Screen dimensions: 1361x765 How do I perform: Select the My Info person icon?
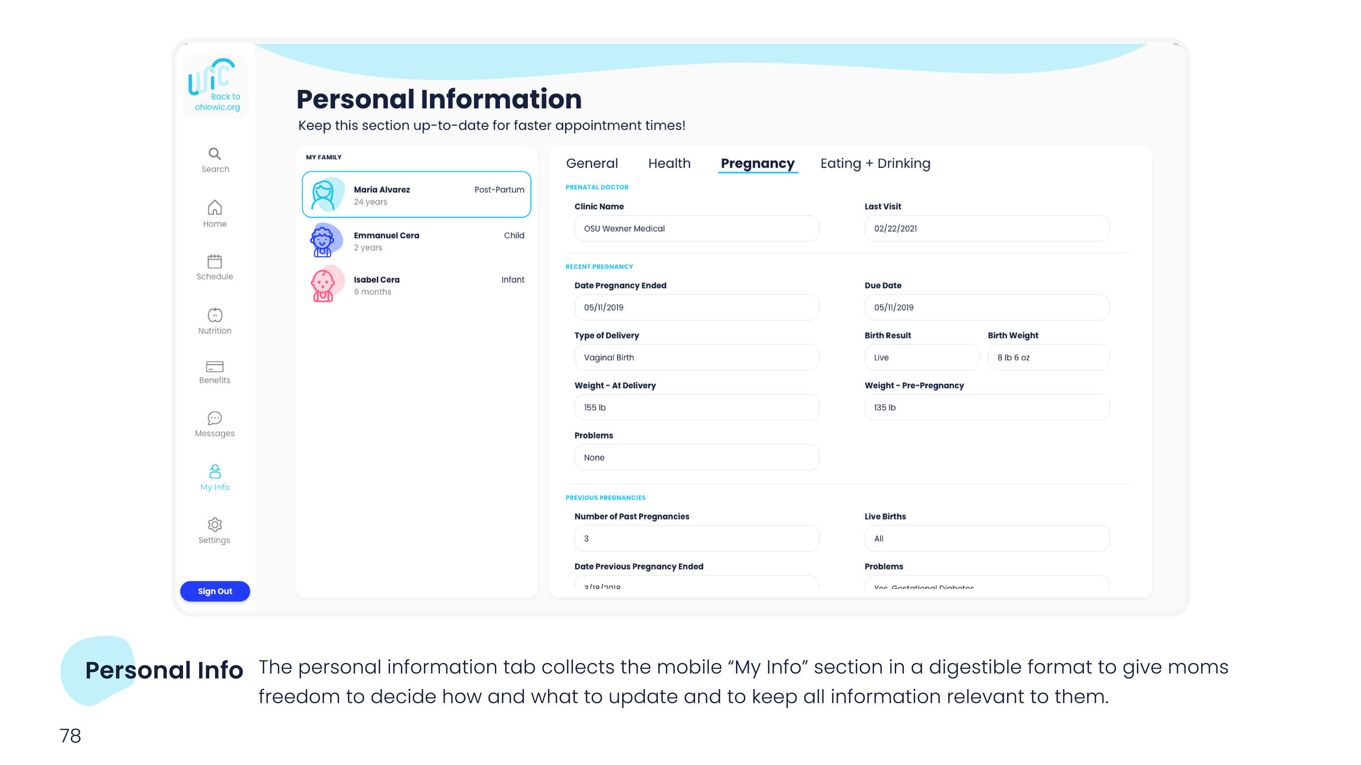[214, 471]
